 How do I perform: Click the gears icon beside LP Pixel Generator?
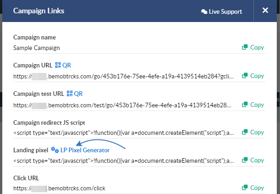55,150
